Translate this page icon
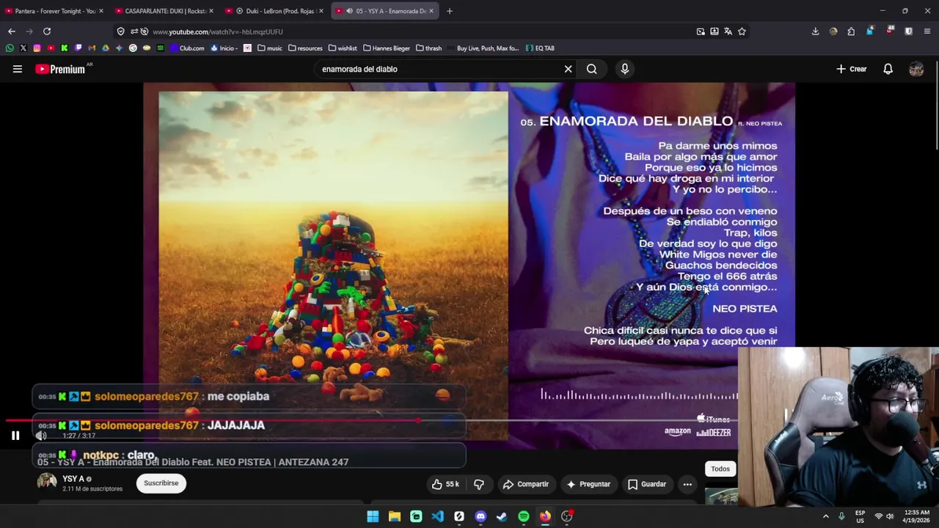Screen dimensions: 939x528 tap(728, 32)
